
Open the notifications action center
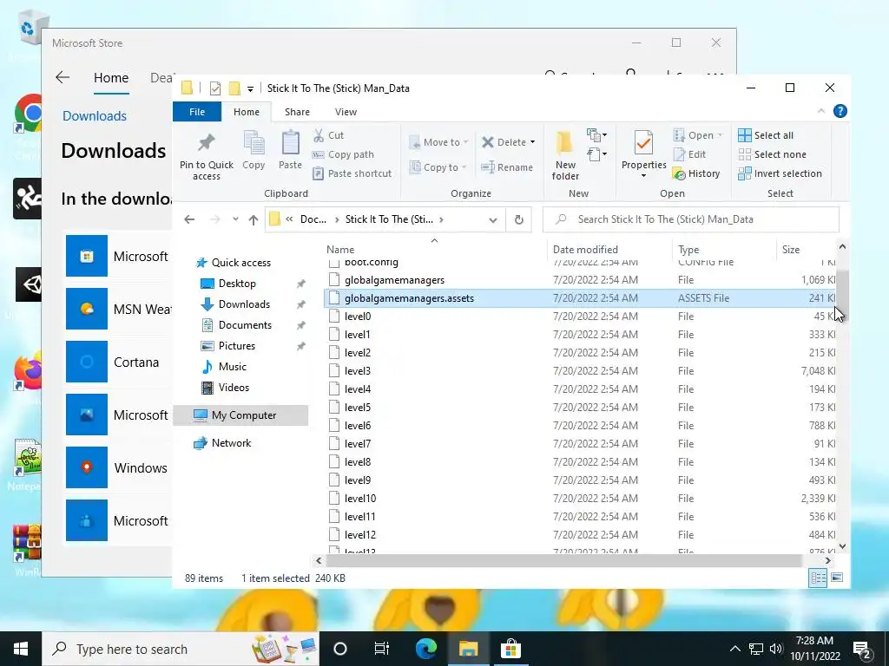[x=861, y=649]
